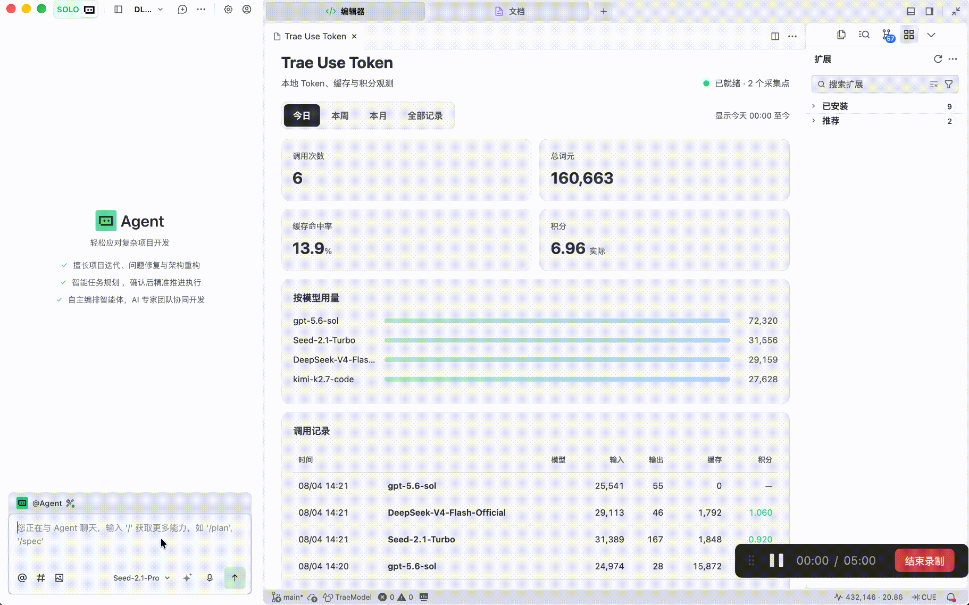
Task: Add context with the # icon
Action: pyautogui.click(x=41, y=578)
